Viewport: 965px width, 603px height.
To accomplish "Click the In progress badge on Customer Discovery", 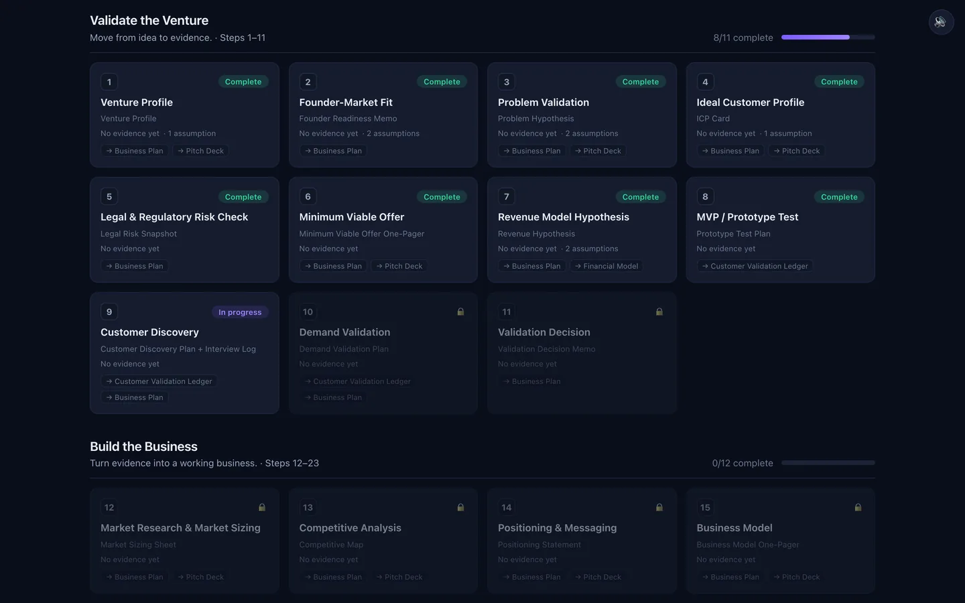I will (x=240, y=312).
